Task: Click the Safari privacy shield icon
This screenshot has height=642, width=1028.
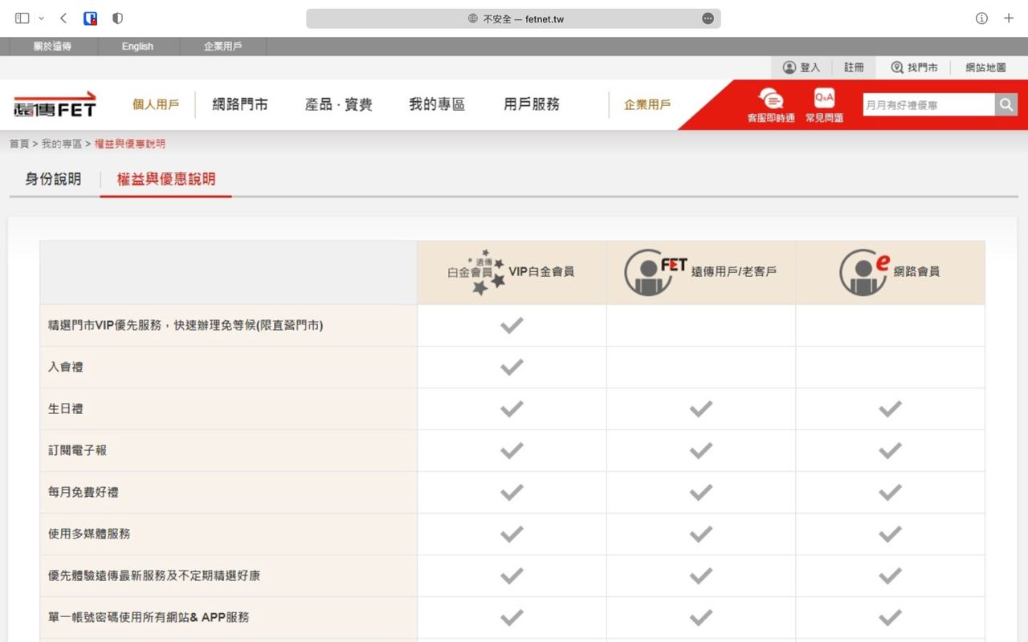Action: pos(117,18)
